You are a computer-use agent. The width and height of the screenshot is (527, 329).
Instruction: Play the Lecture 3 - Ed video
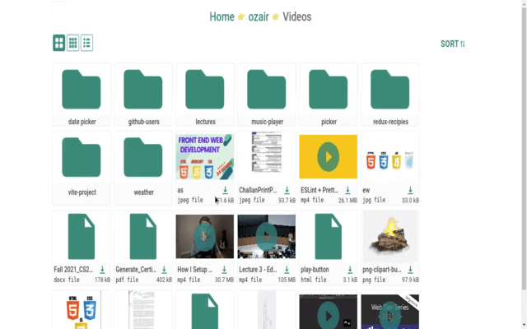point(267,237)
